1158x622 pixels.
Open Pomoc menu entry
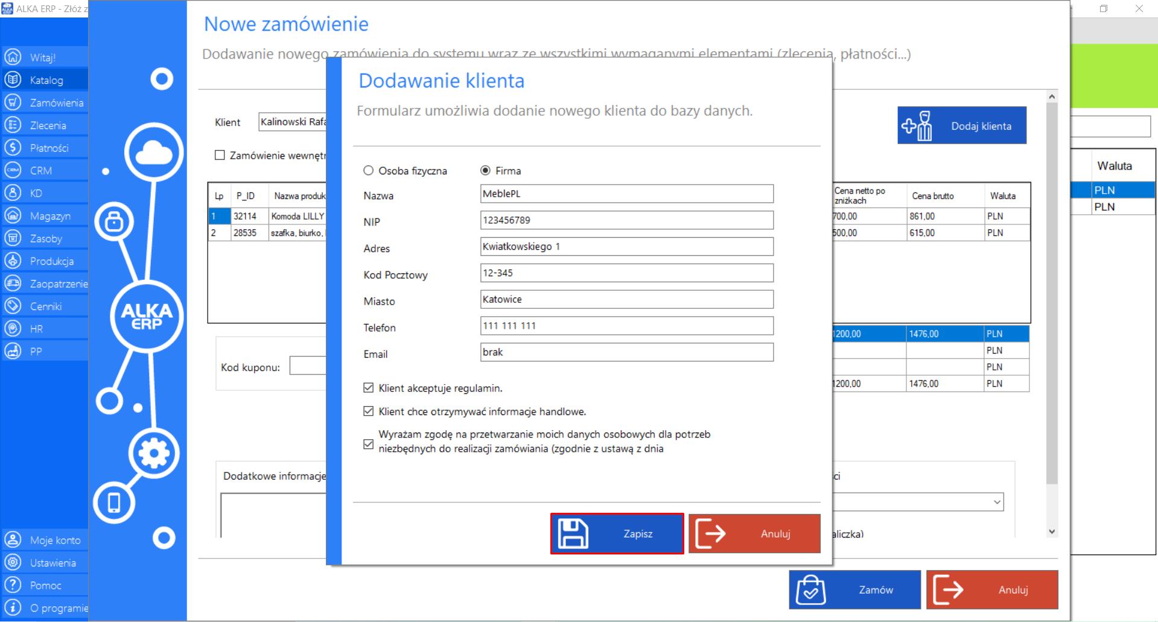46,585
